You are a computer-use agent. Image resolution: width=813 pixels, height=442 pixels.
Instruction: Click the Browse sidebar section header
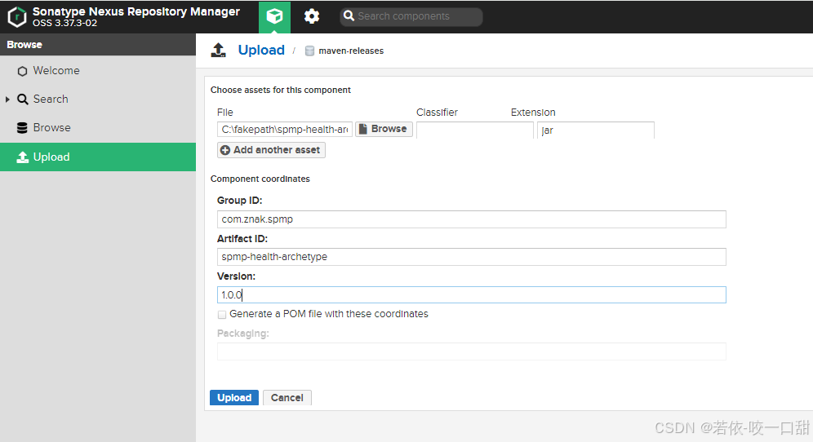pos(98,45)
